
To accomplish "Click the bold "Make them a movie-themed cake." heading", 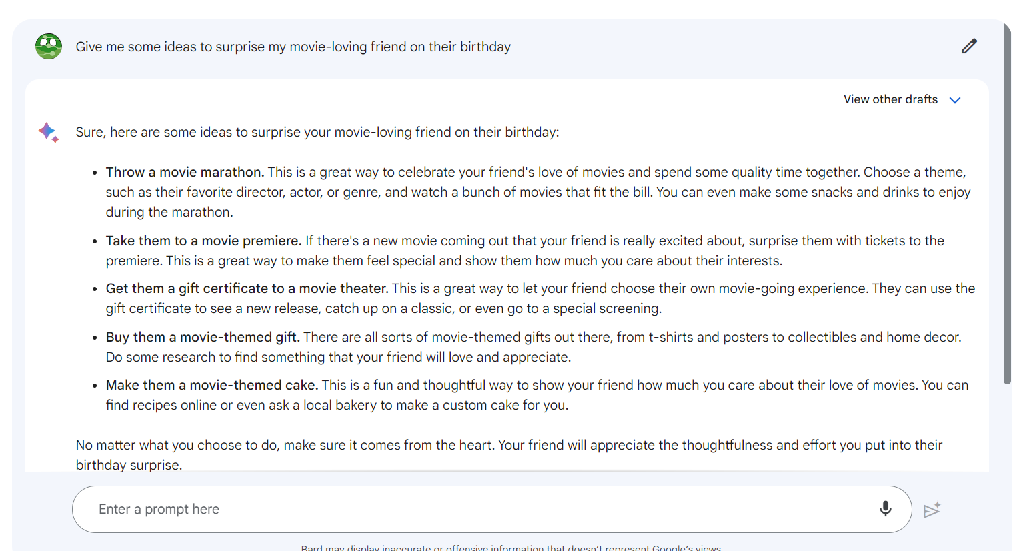I will click(x=211, y=385).
